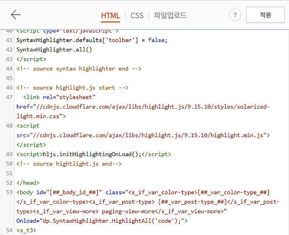Click the <body id="[##_body_id_##]" text
The height and width of the screenshot is (235, 289).
pos(59,192)
